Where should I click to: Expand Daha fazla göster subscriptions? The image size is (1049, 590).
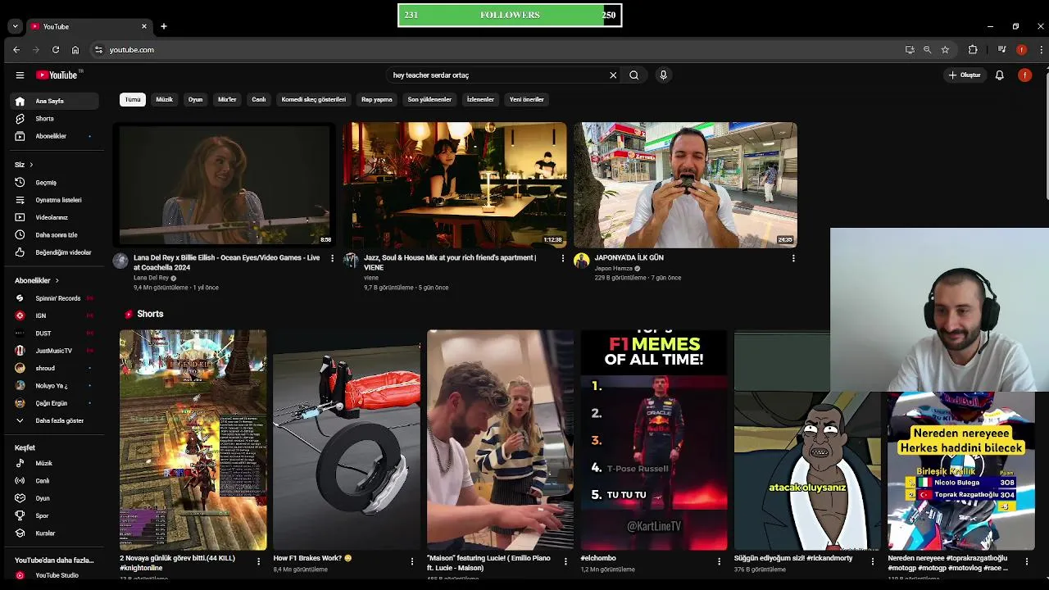coord(55,420)
